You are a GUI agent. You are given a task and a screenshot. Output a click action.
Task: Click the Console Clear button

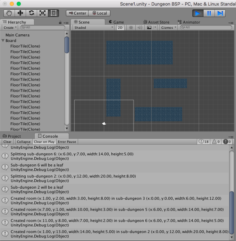point(7,142)
